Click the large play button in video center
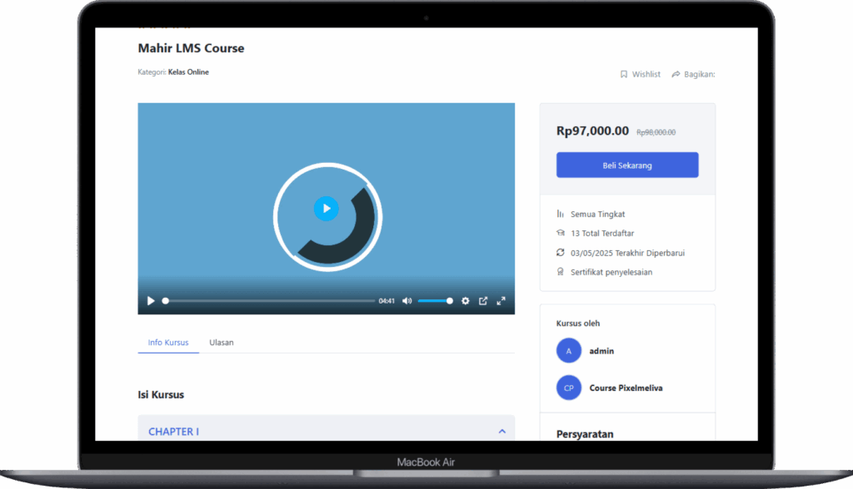The height and width of the screenshot is (489, 853). click(x=327, y=208)
